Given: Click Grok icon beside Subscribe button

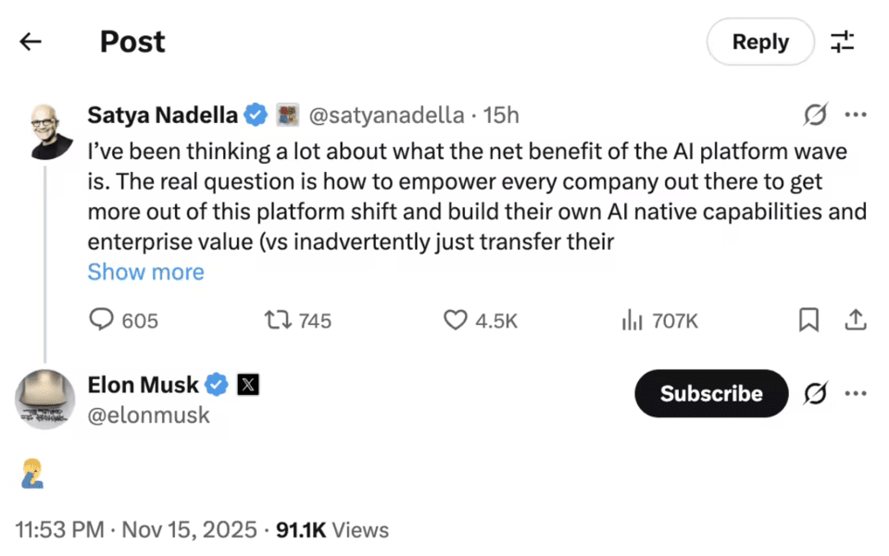Looking at the screenshot, I should pyautogui.click(x=815, y=393).
